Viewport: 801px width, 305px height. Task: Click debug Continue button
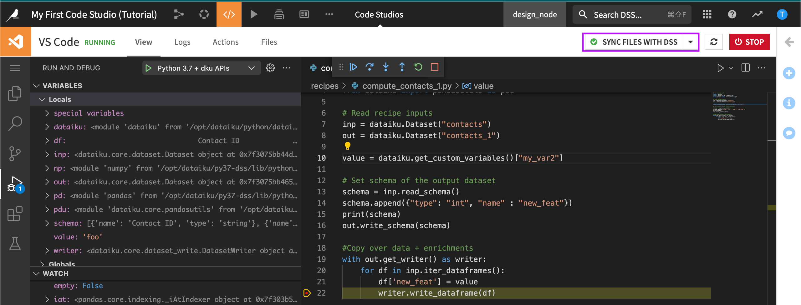pos(354,67)
